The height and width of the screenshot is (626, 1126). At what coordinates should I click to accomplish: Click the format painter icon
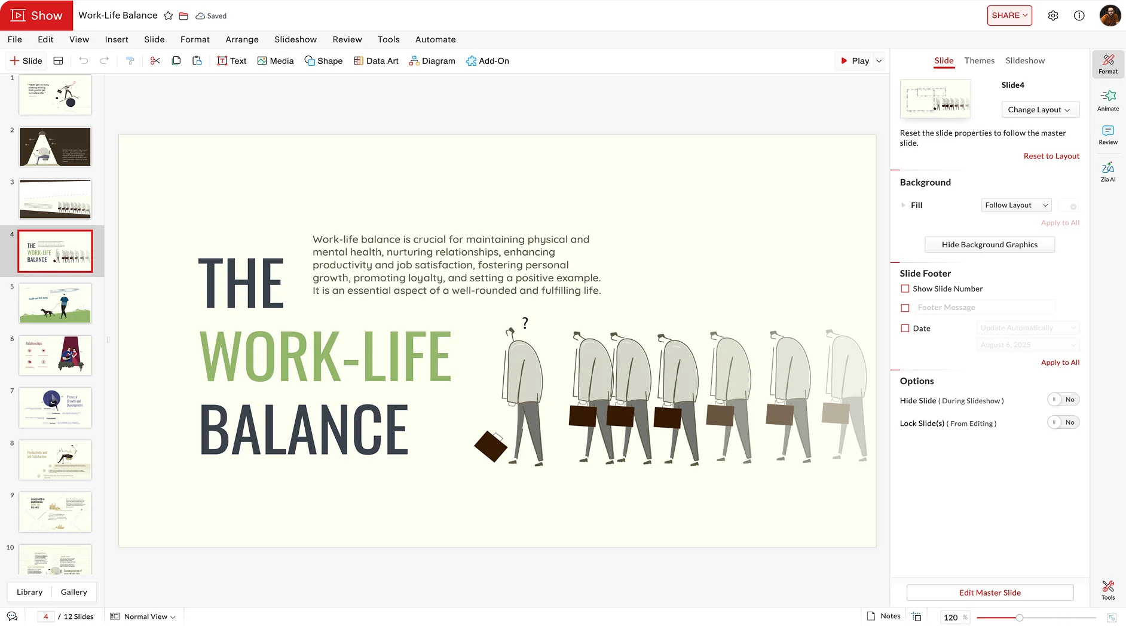[x=130, y=61]
